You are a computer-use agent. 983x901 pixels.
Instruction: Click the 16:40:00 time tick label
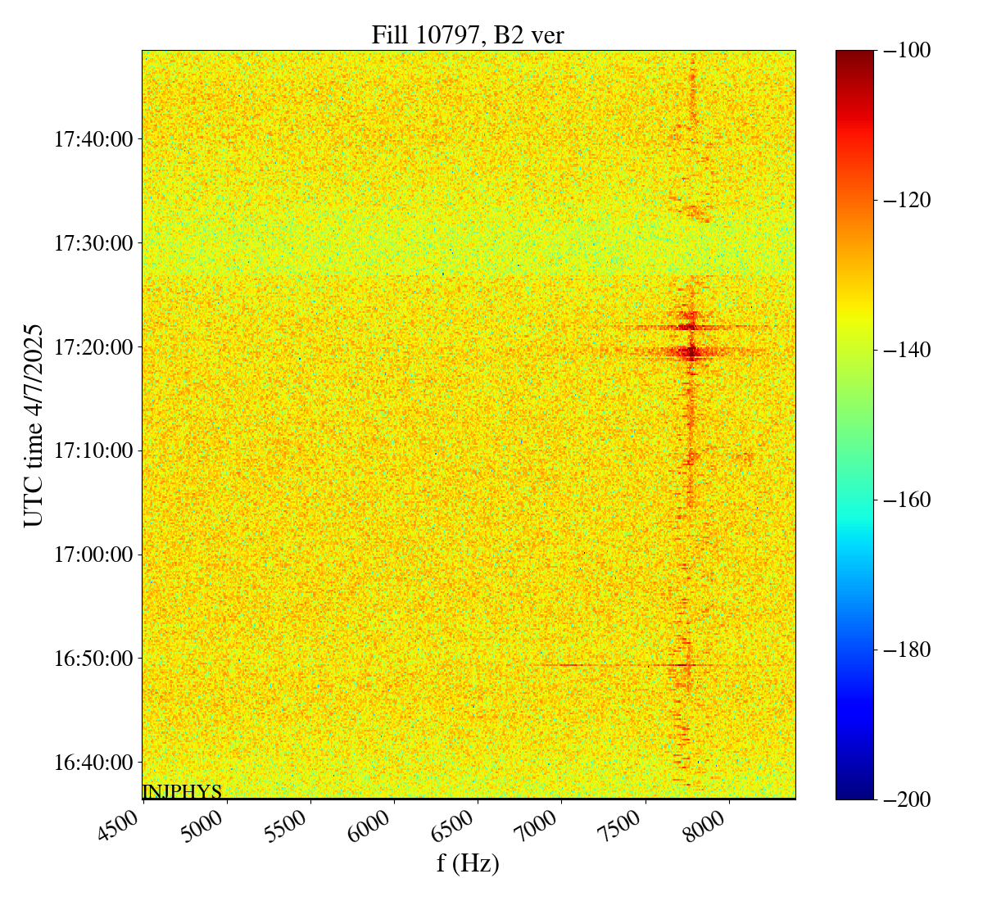(93, 763)
